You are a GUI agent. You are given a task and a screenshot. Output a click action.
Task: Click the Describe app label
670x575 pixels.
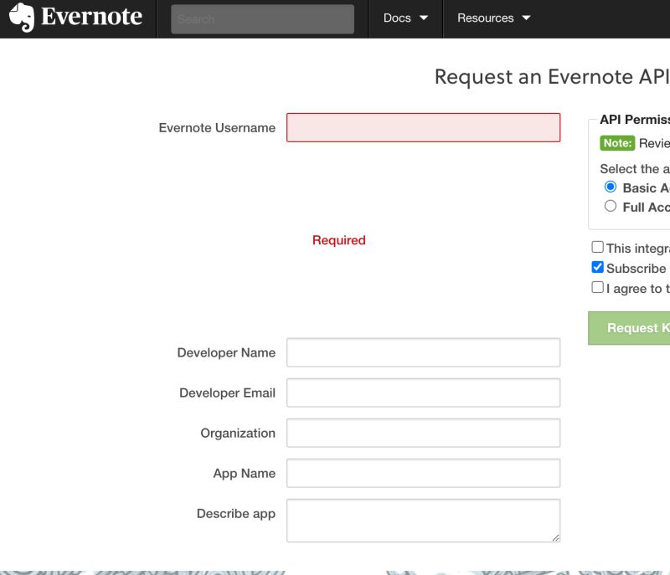coord(236,514)
